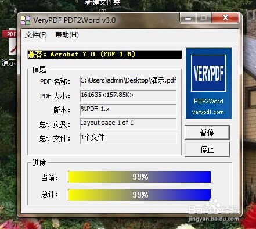
Task: Click the 版本: label
Action: coord(62,110)
